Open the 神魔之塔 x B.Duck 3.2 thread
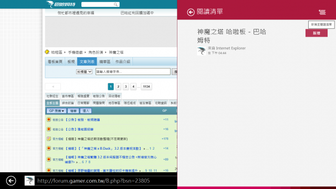The height and width of the screenshot is (189, 336). 103,149
